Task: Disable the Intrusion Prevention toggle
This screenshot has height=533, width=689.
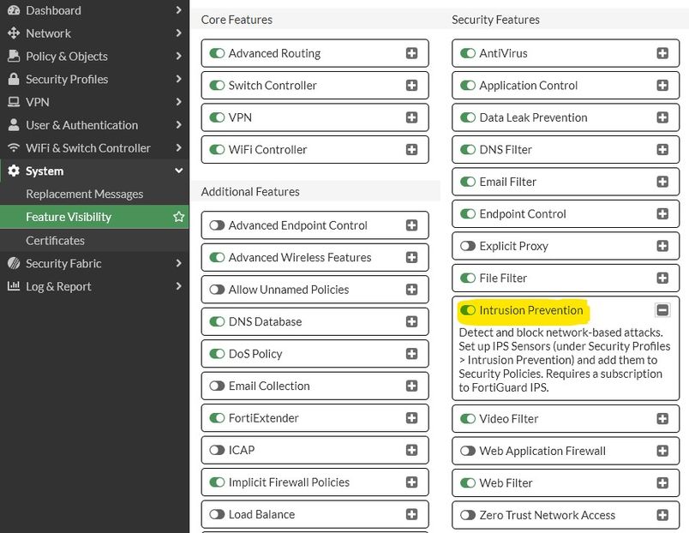Action: click(468, 310)
